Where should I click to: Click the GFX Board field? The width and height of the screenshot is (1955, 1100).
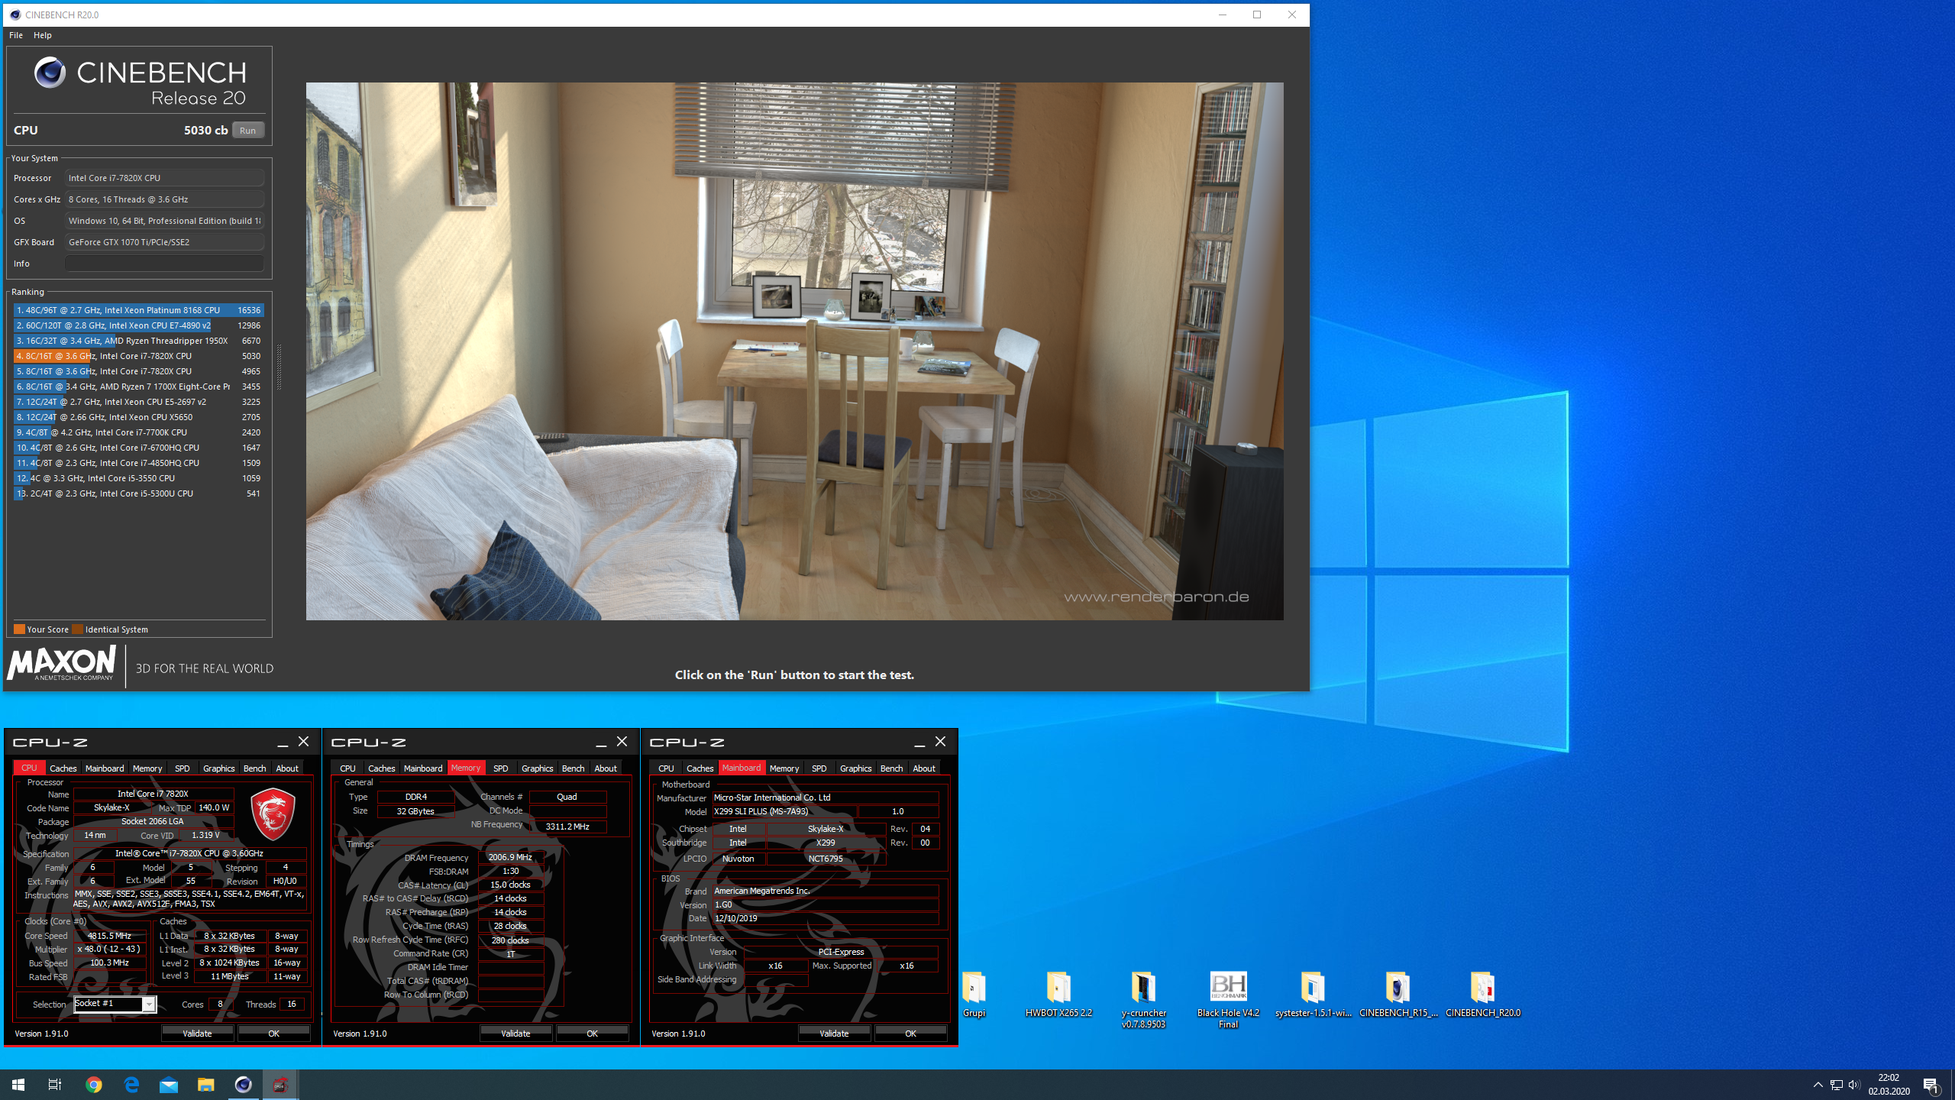[164, 242]
